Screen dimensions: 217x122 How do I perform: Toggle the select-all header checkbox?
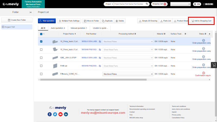pyautogui.click(x=41, y=34)
